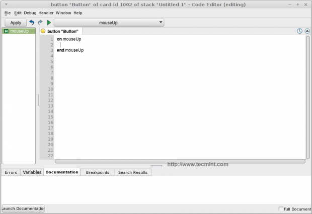The height and width of the screenshot is (214, 312).
Task: Click the blue undo arrow icon
Action: click(x=32, y=23)
